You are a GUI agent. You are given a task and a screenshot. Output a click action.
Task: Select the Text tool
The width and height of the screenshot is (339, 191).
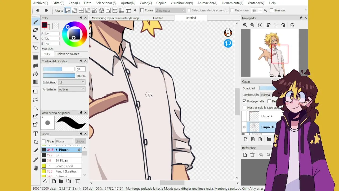tap(36, 134)
